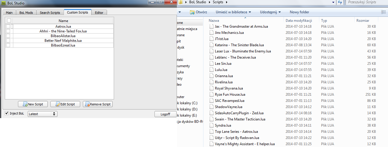
Task: Click file icon of Swain - The Master Tactician.lua
Action: tap(211, 119)
